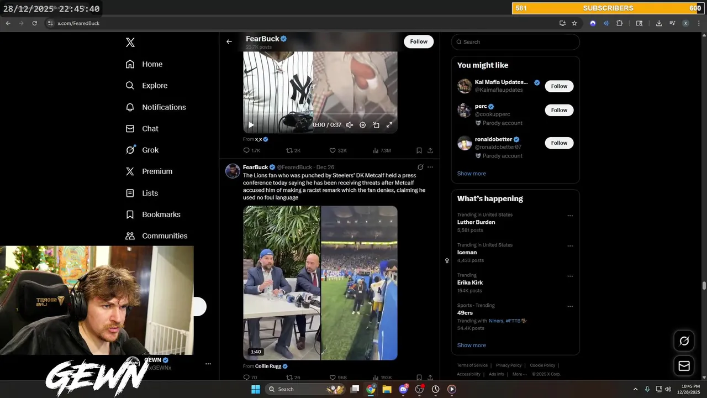Open Premium from the sidebar
The width and height of the screenshot is (707, 398).
(149, 171)
